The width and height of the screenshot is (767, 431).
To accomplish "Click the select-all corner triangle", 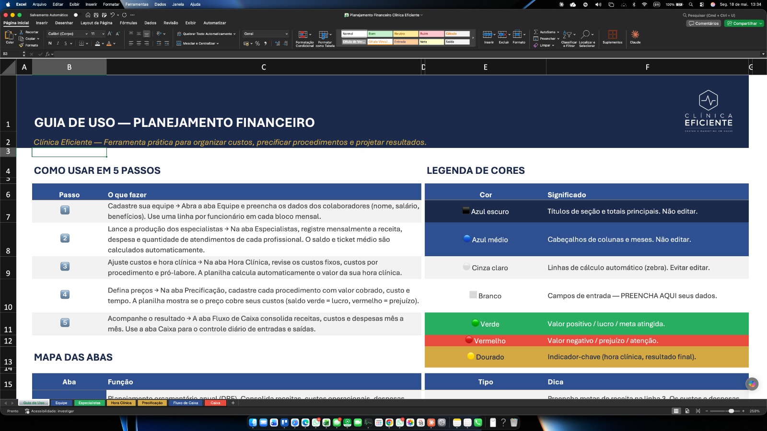I will coord(8,67).
